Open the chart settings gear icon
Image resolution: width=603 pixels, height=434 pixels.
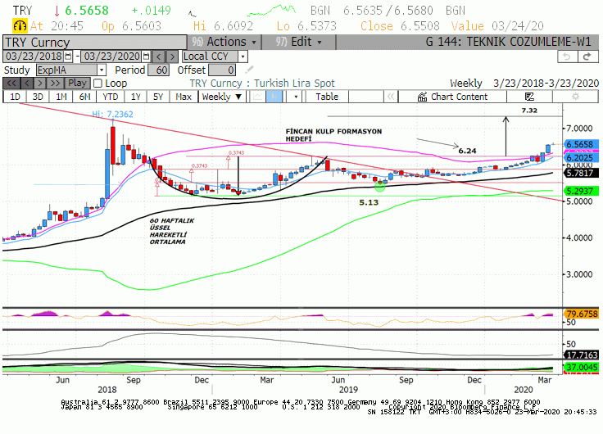click(x=575, y=97)
